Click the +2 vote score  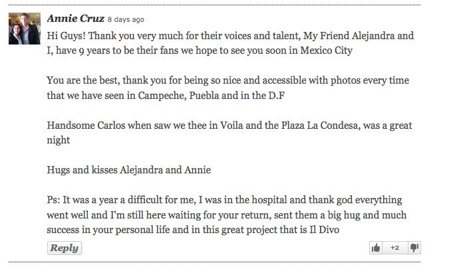point(395,248)
